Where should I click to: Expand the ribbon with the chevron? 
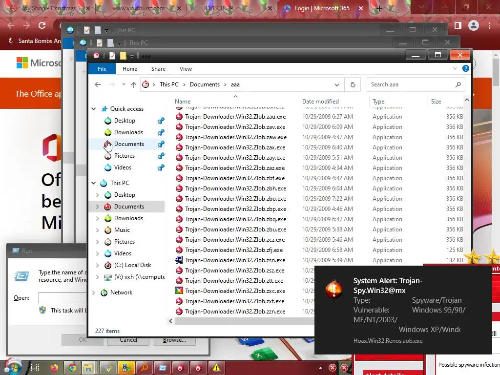455,68
